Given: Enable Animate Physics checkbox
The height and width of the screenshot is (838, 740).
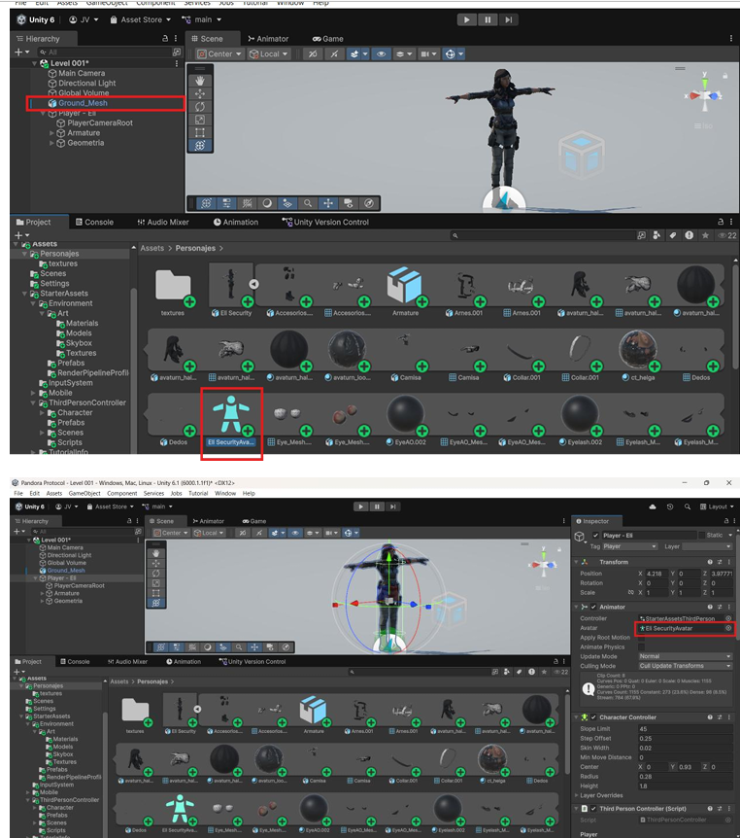Looking at the screenshot, I should point(642,647).
